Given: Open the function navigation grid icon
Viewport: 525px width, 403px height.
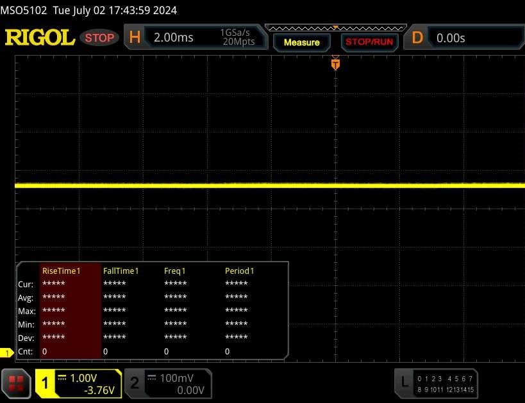Looking at the screenshot, I should coord(16,384).
